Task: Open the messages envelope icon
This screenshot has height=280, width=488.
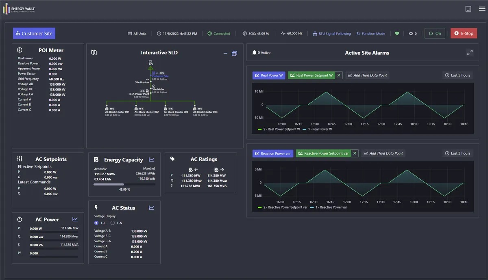Action: [411, 34]
